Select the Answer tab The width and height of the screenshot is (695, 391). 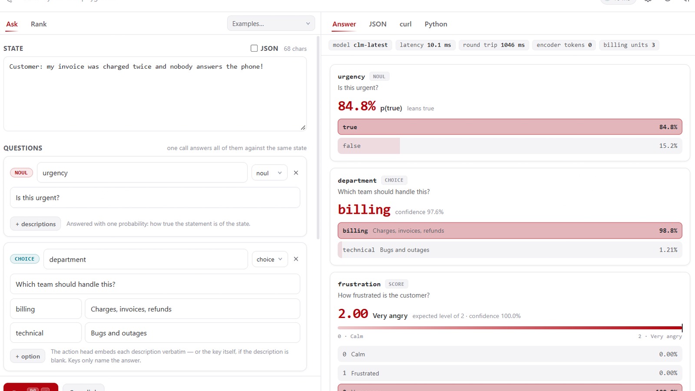[344, 24]
